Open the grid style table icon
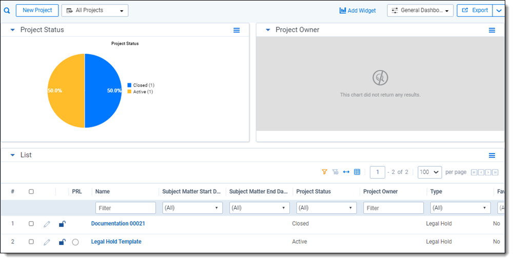513x261 pixels. click(x=357, y=172)
